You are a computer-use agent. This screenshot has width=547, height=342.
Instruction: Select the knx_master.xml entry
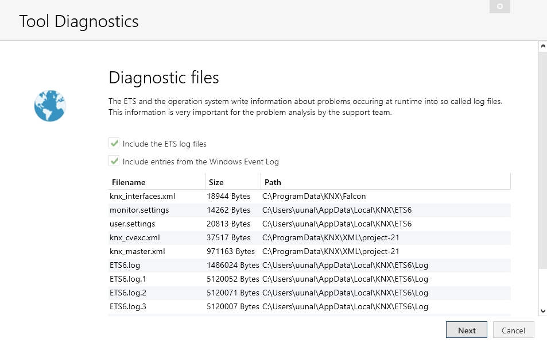[309, 252]
